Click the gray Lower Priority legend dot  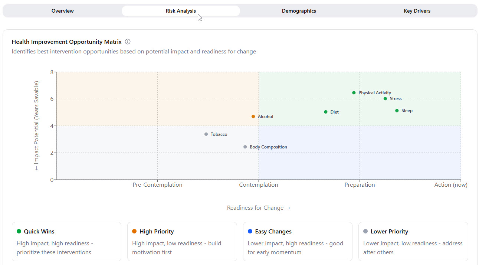point(365,231)
